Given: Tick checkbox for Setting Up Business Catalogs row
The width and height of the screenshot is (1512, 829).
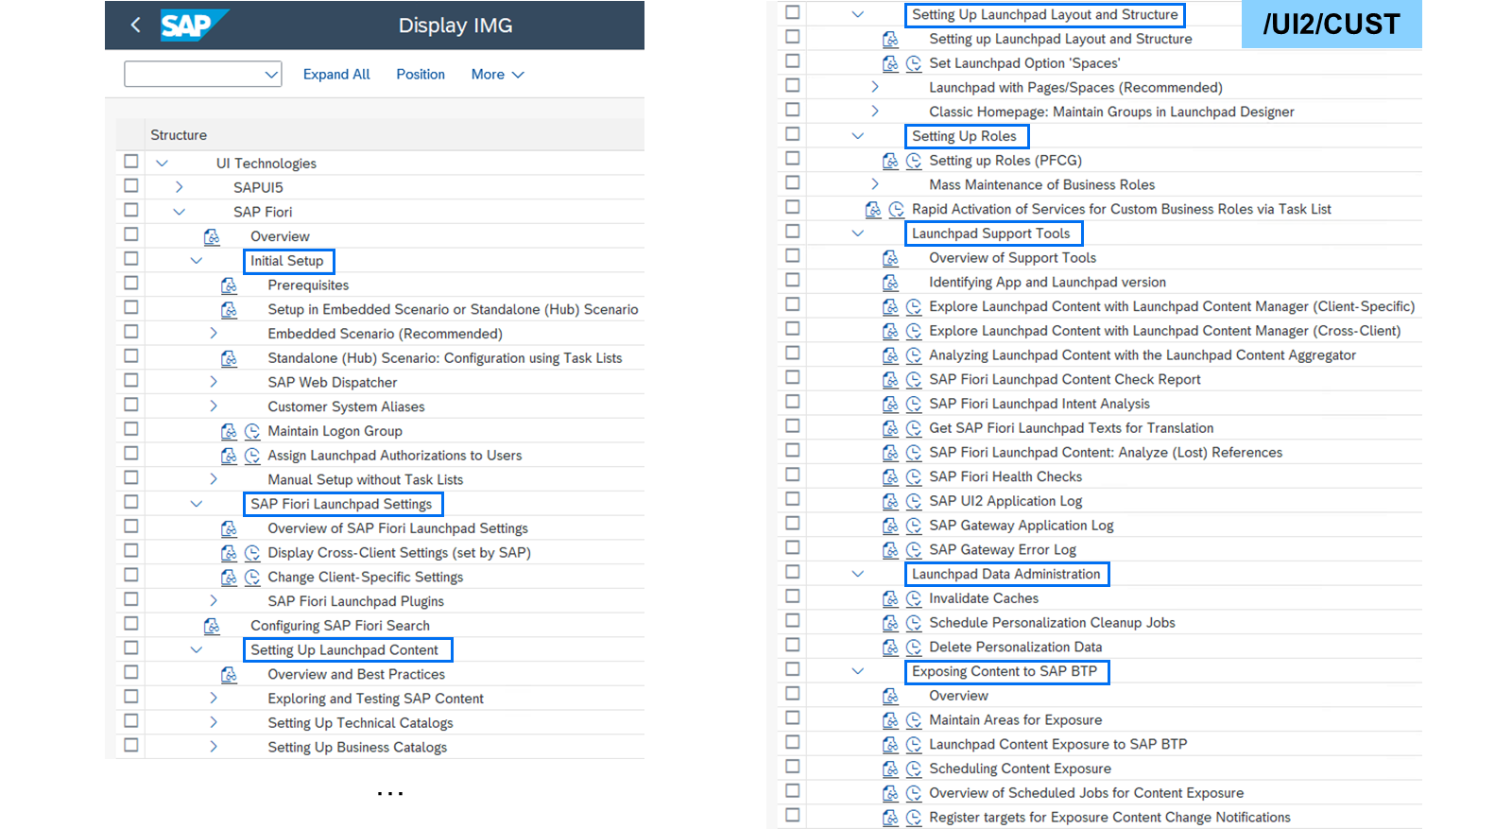Looking at the screenshot, I should (x=131, y=745).
